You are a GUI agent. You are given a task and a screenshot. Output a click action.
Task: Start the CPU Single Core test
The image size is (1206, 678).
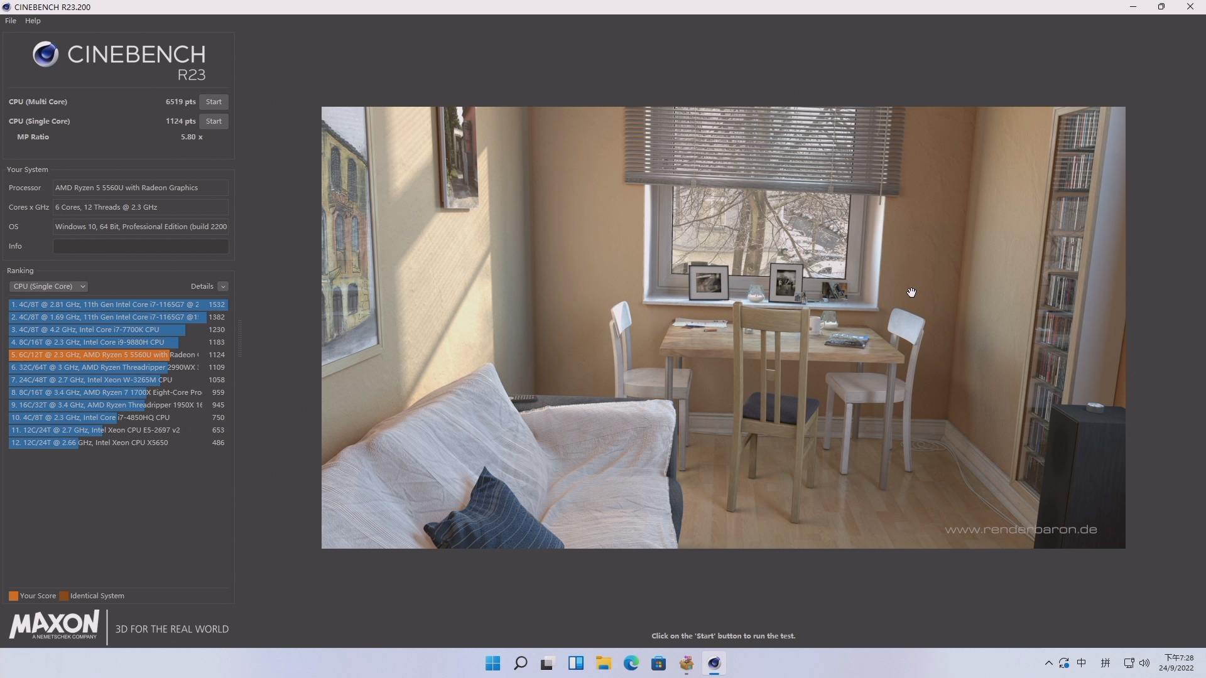coord(214,121)
